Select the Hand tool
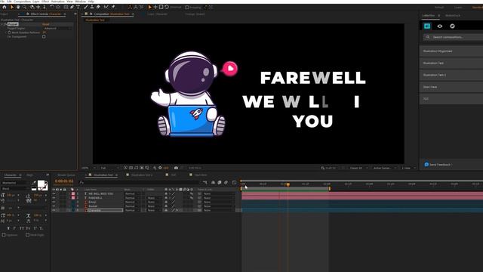 (x=18, y=7)
